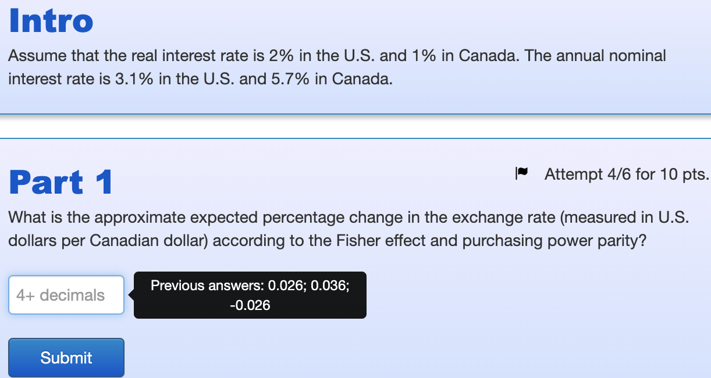Click the dark Previous answers callout box
The height and width of the screenshot is (378, 711).
(250, 295)
